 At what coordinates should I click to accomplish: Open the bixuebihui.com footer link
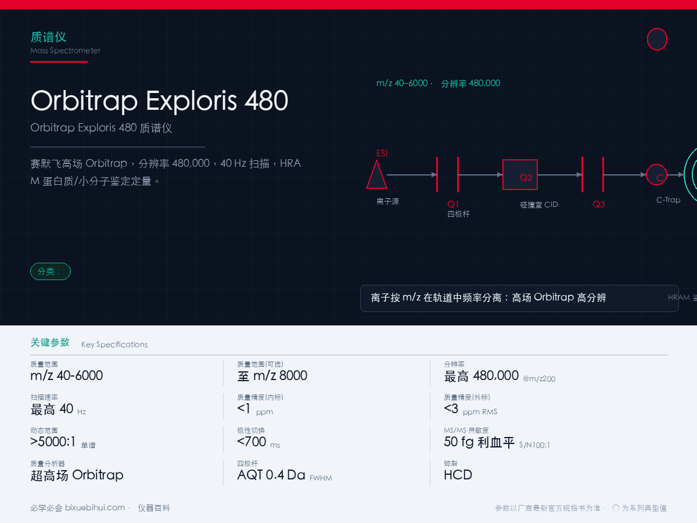95,508
